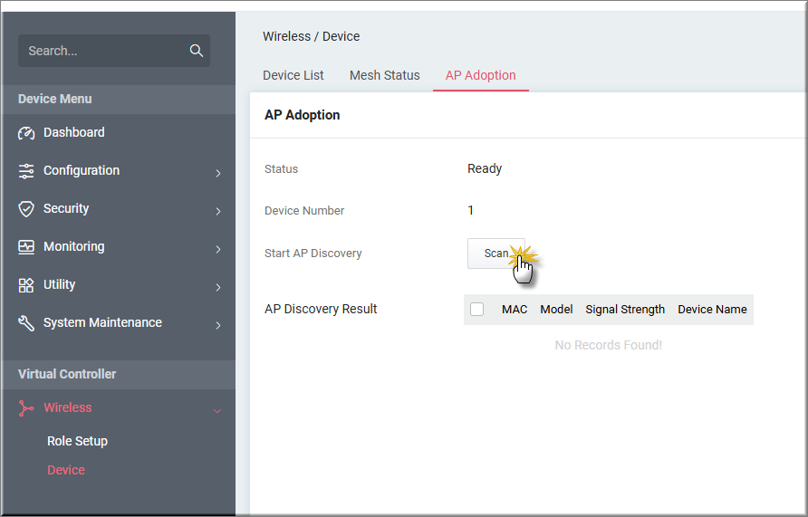Click the magnifier search icon
Viewport: 808px width, 517px height.
[x=196, y=51]
